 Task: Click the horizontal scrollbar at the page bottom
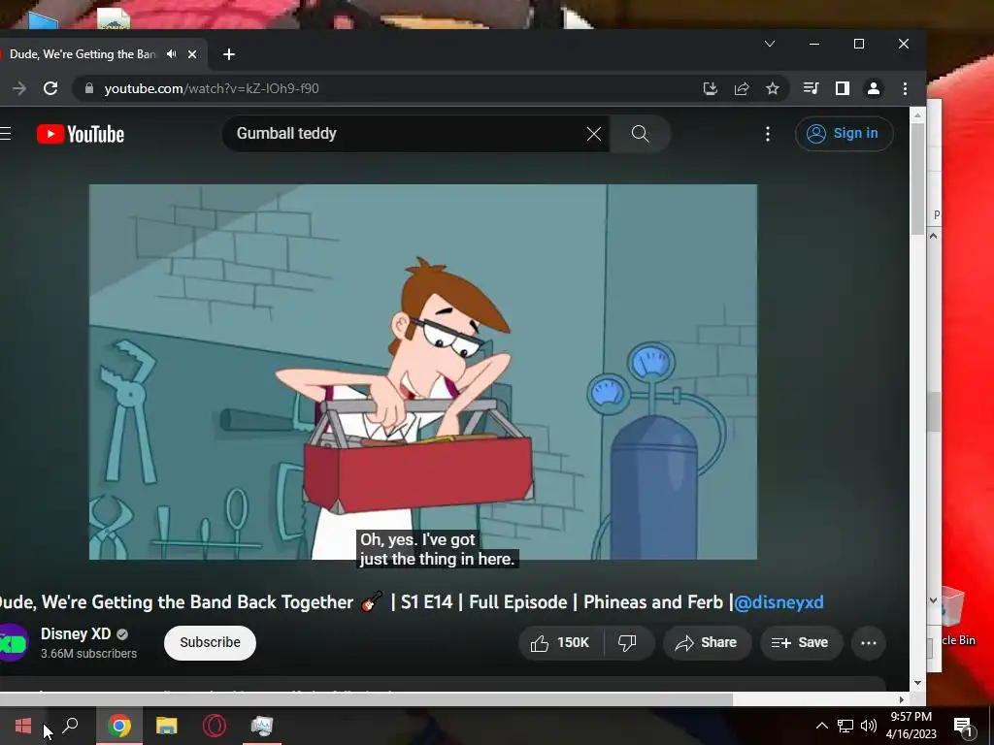tap(366, 699)
